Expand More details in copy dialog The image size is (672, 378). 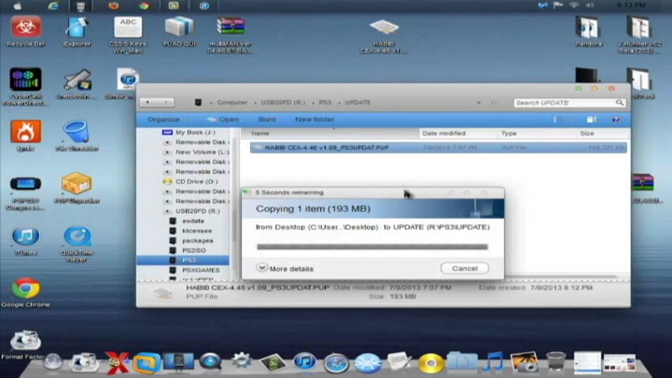pos(285,268)
